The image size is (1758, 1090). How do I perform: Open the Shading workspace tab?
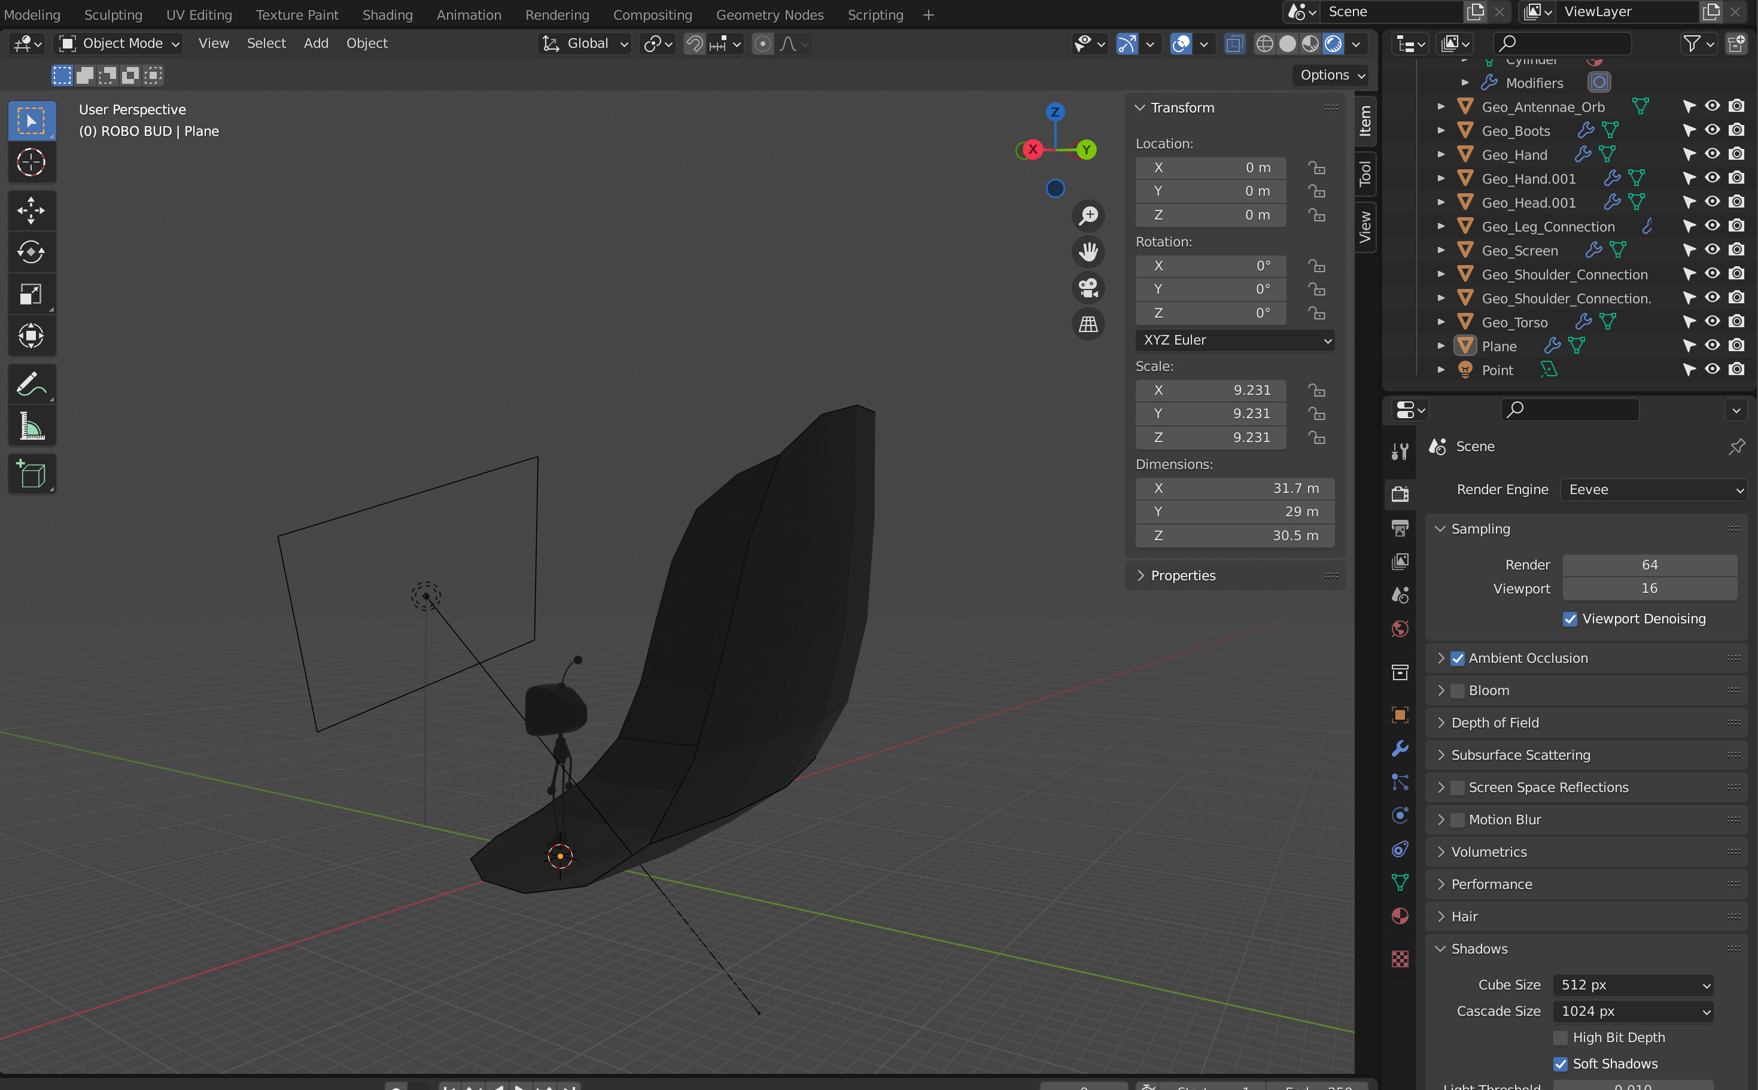[x=387, y=14]
